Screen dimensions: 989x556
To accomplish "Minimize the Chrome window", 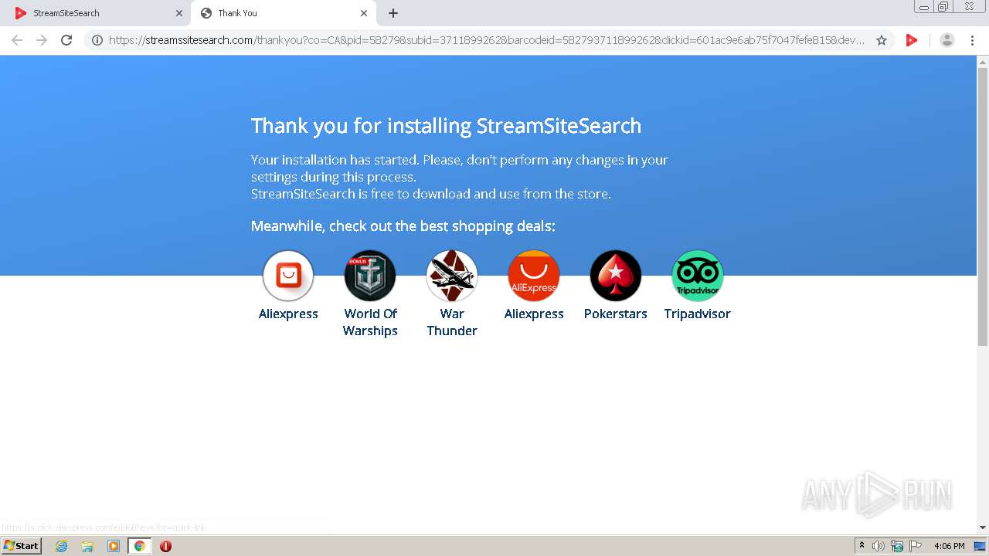I will 924,7.
